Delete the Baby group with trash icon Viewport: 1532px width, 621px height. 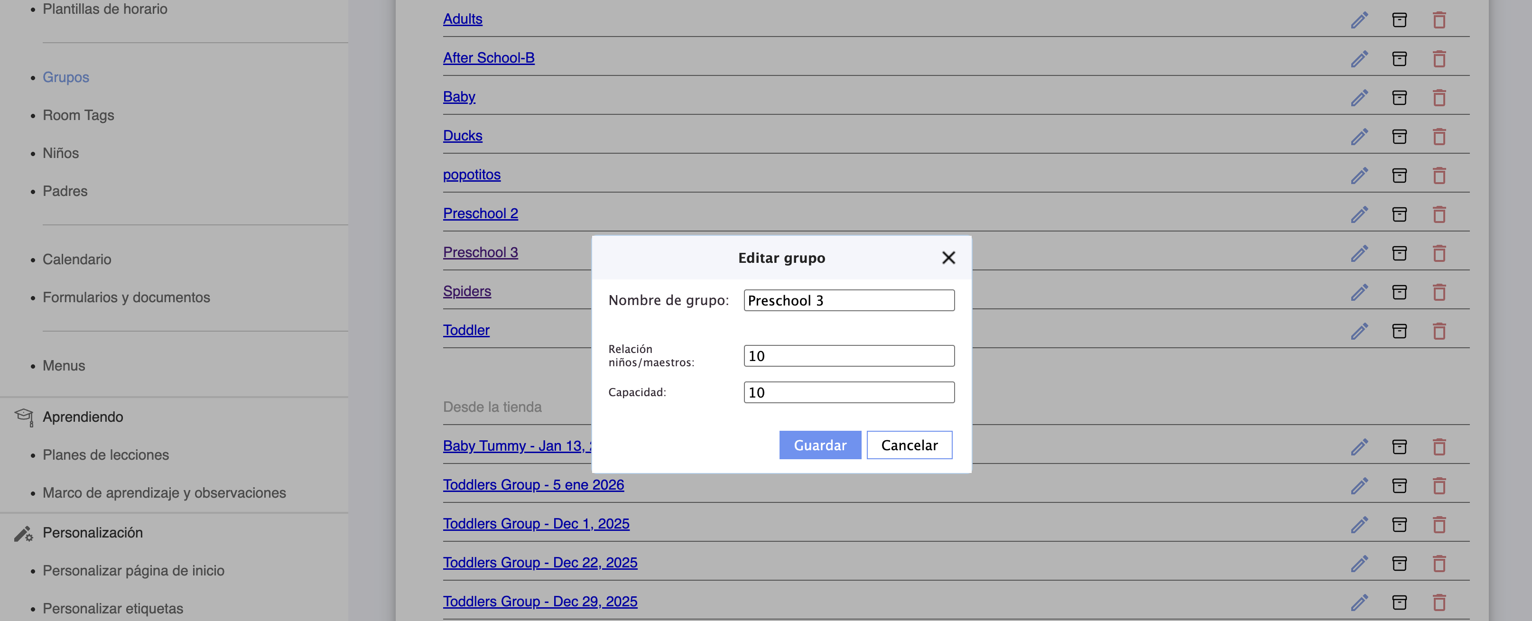click(1439, 98)
